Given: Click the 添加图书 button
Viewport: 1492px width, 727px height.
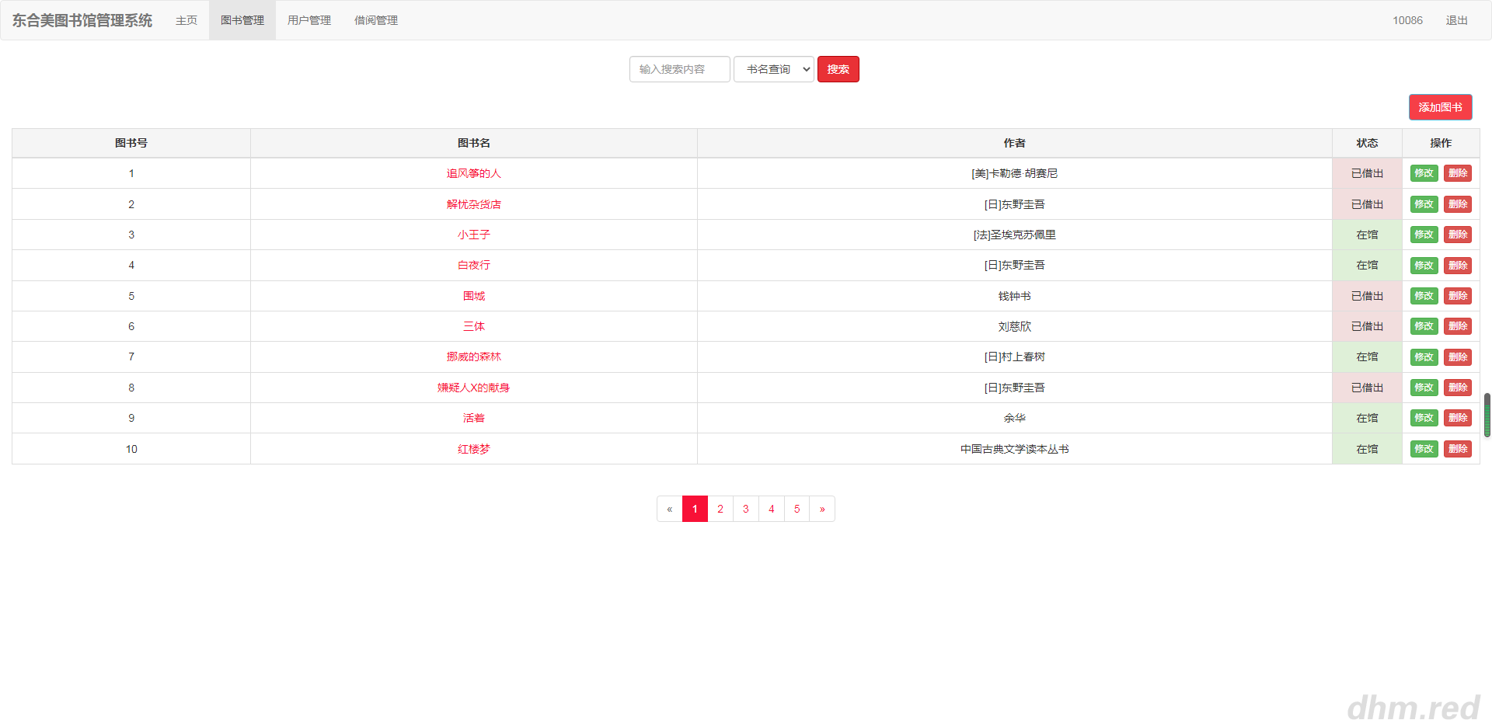Looking at the screenshot, I should pos(1441,107).
